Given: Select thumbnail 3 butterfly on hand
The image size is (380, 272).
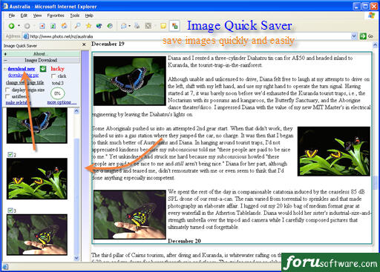Looking at the screenshot, I should (37, 235).
